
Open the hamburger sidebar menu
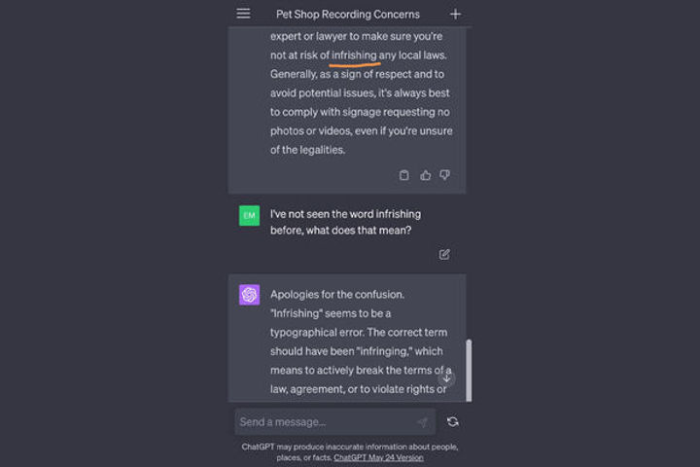(x=243, y=14)
